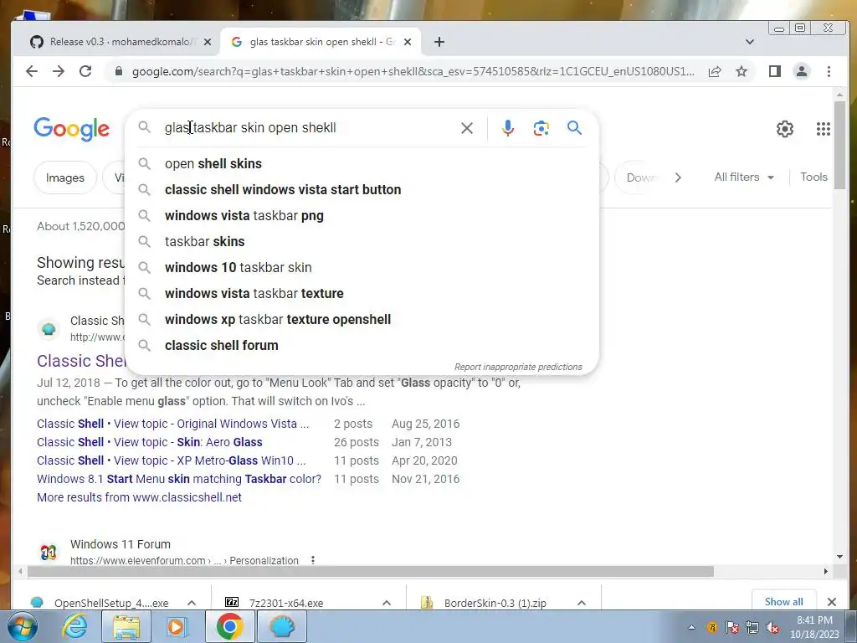The height and width of the screenshot is (643, 857).
Task: Show all downloads
Action: click(783, 601)
